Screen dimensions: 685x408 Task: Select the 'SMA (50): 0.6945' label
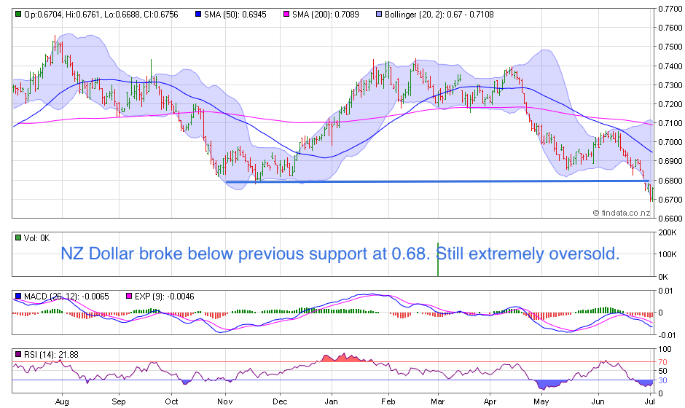pos(235,15)
